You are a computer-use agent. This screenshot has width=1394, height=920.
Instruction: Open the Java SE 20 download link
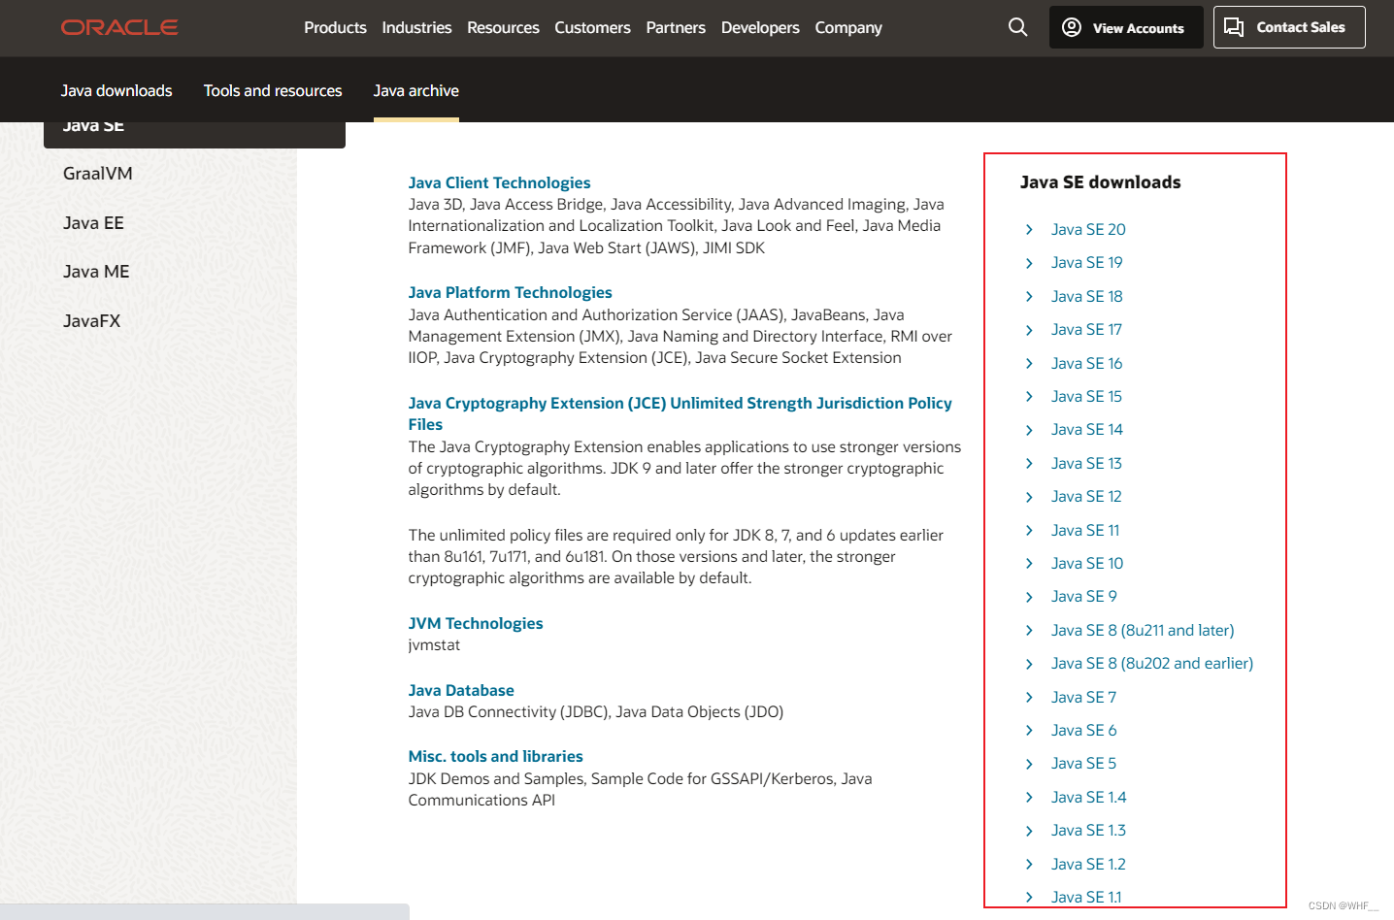(1088, 229)
